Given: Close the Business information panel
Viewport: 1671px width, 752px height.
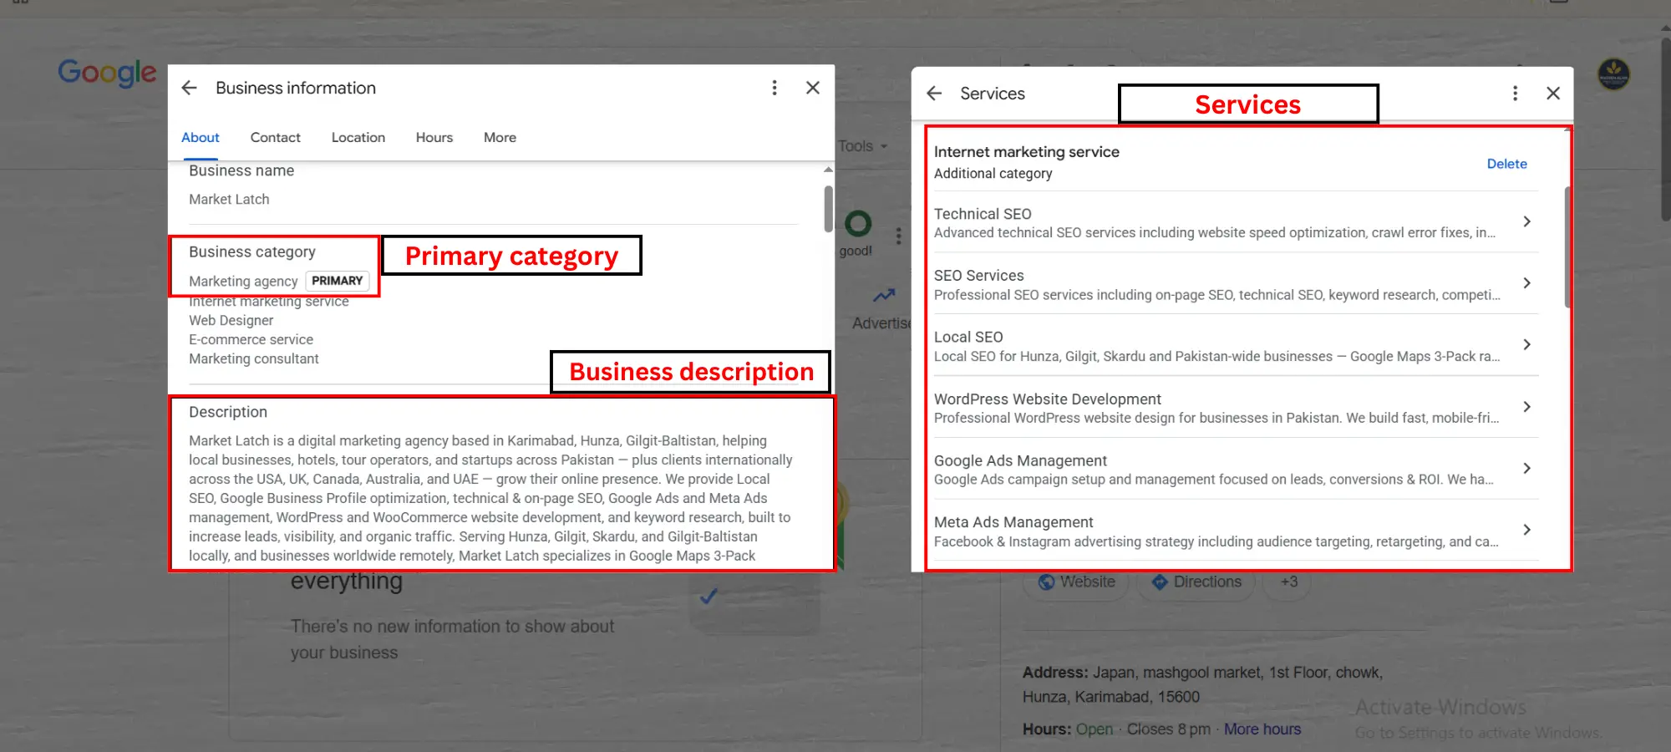Looking at the screenshot, I should [812, 88].
